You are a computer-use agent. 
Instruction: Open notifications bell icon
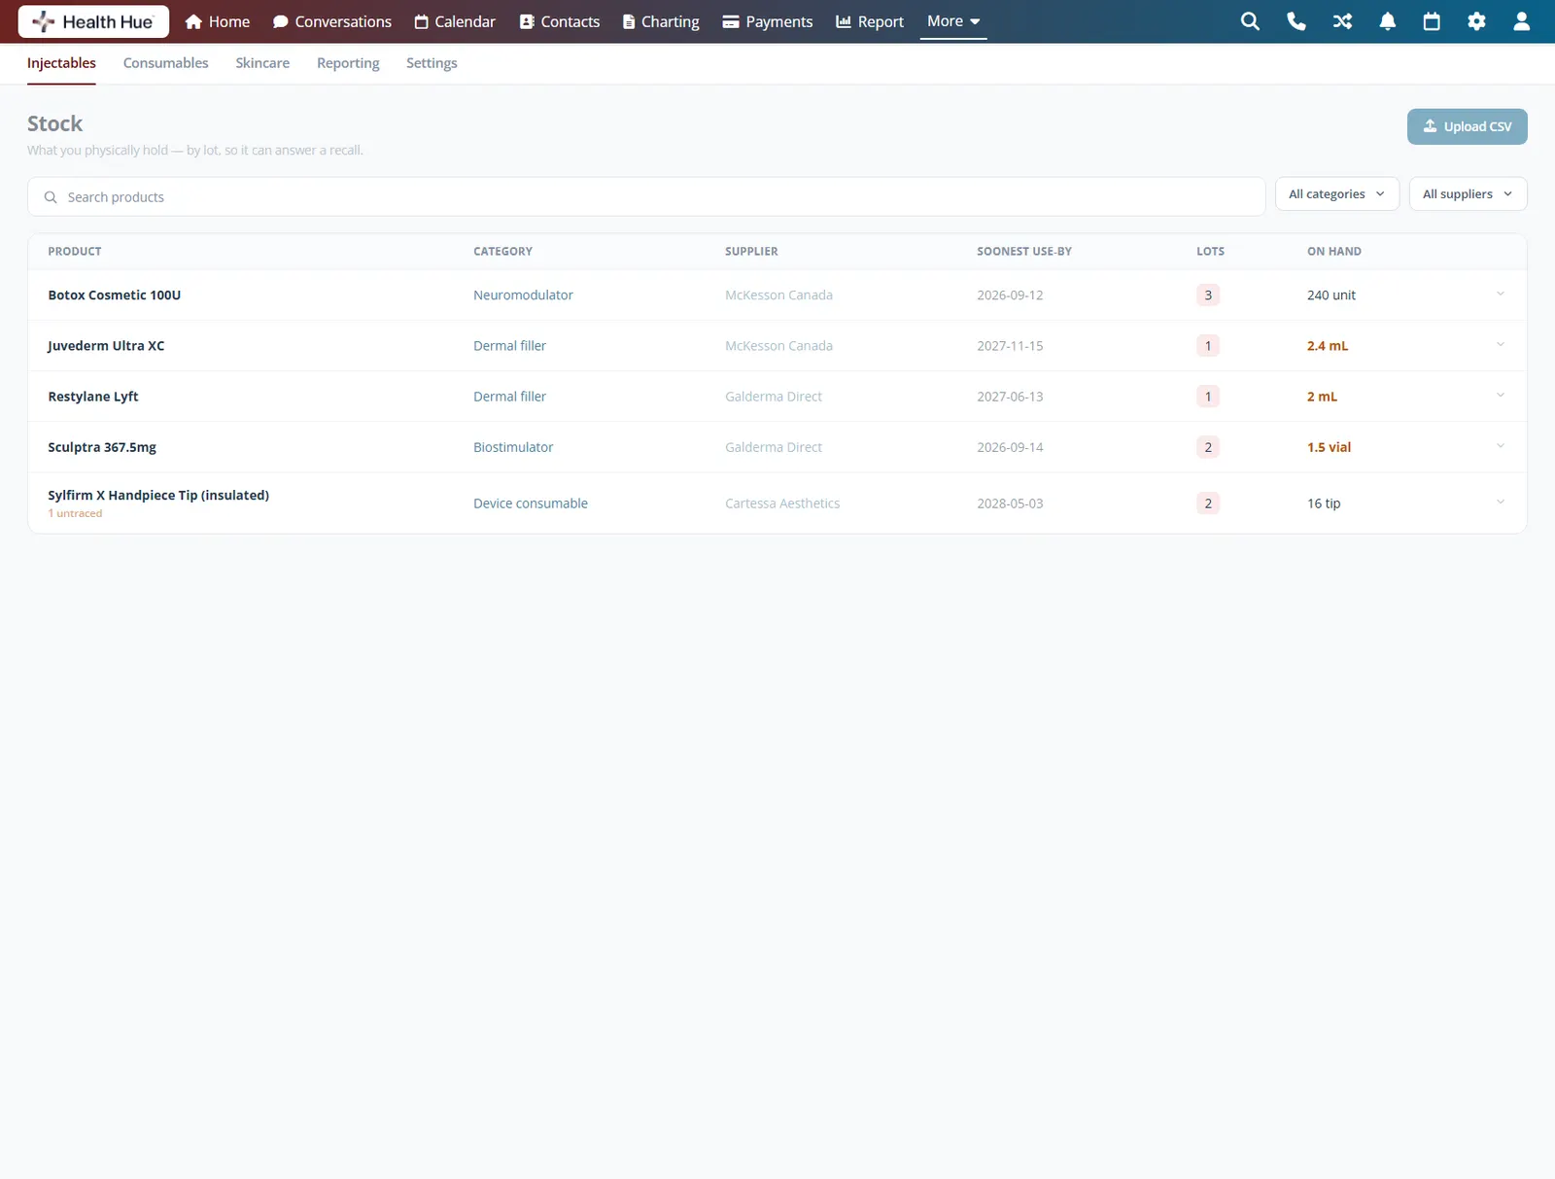pos(1388,21)
